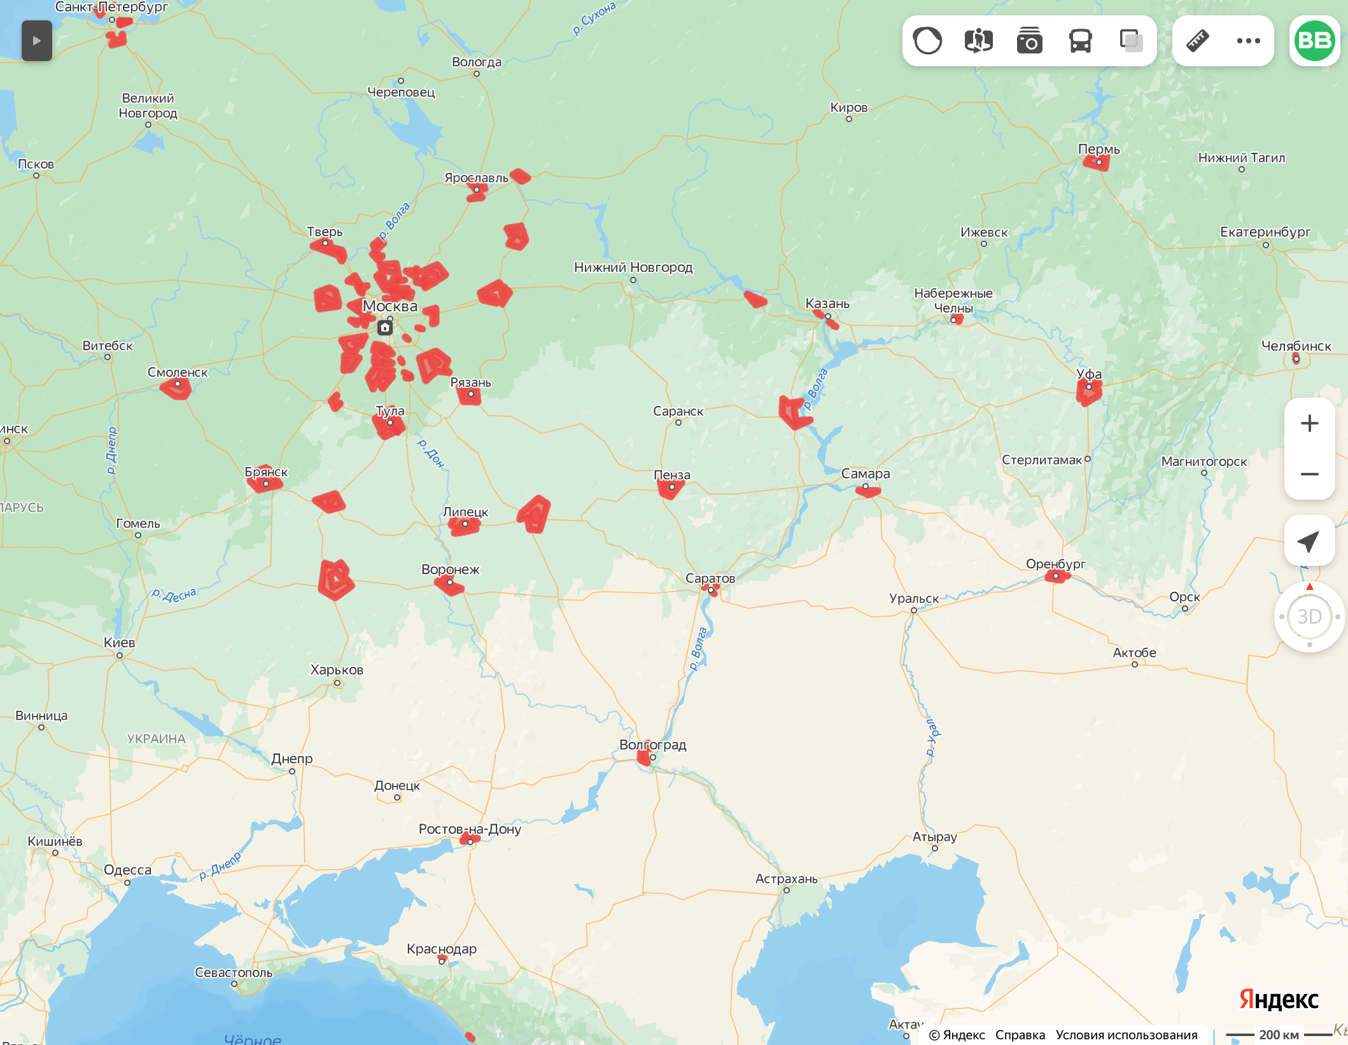Viewport: 1348px width, 1045px height.
Task: Zoom in with the plus button
Action: coord(1309,423)
